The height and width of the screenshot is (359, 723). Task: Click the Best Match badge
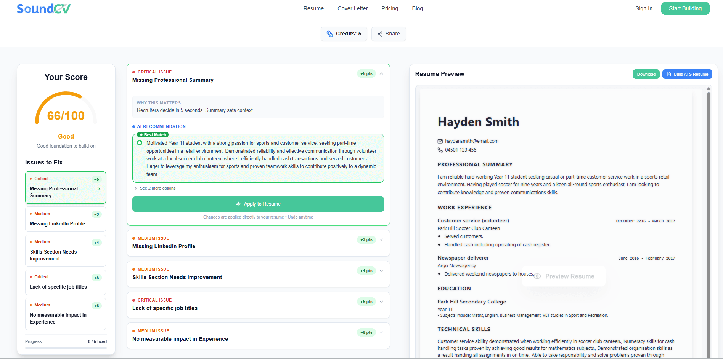click(152, 134)
